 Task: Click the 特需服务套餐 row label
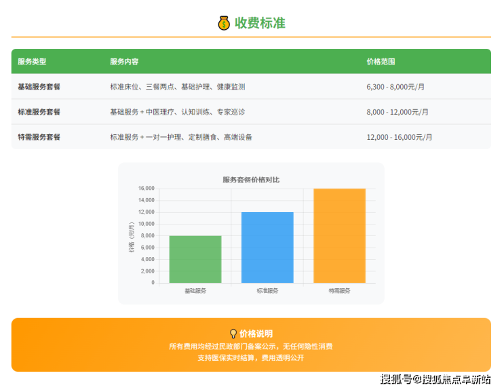[x=39, y=137]
